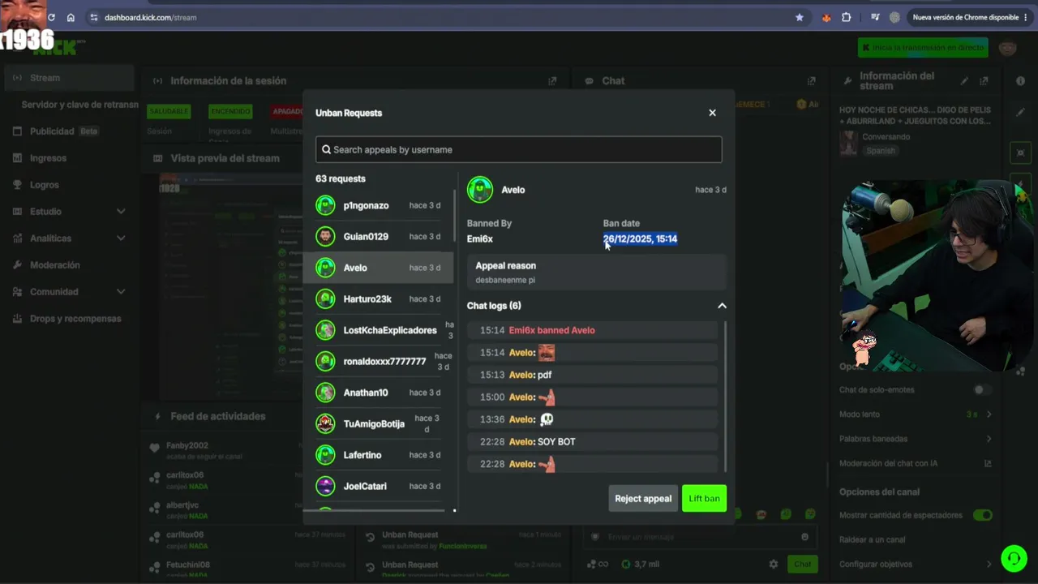Open Moderación in the sidebar
This screenshot has width=1038, height=584.
tap(55, 265)
